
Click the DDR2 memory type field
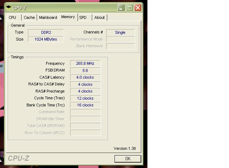46,32
